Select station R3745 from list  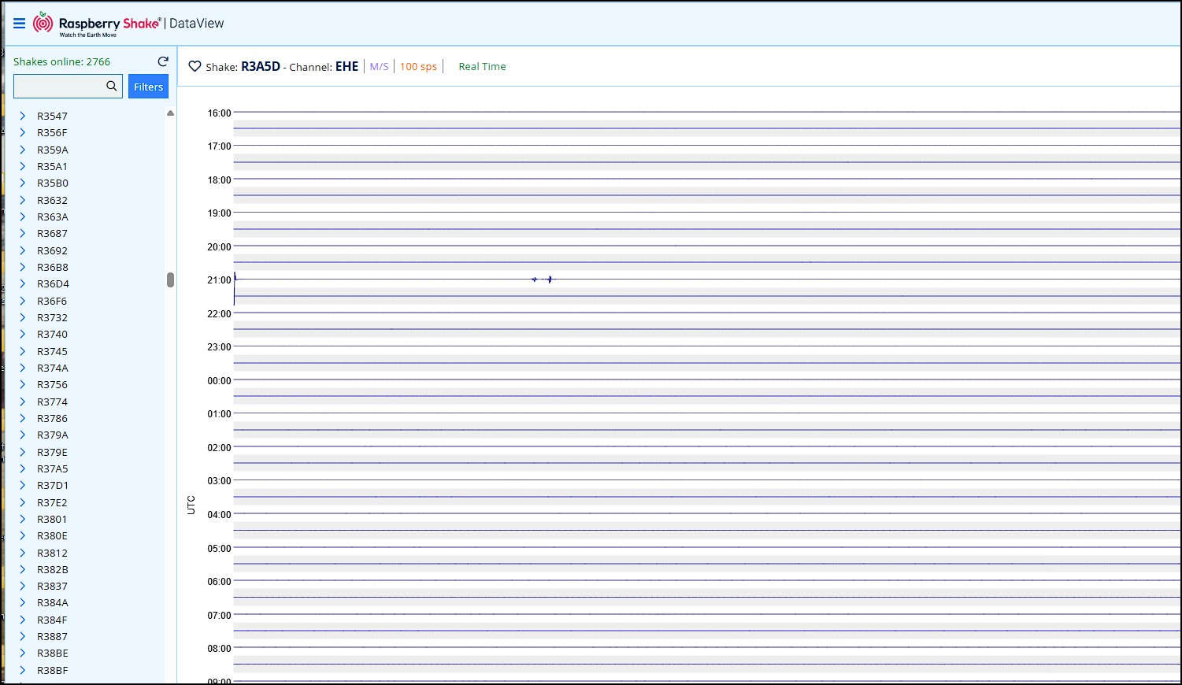(x=53, y=351)
